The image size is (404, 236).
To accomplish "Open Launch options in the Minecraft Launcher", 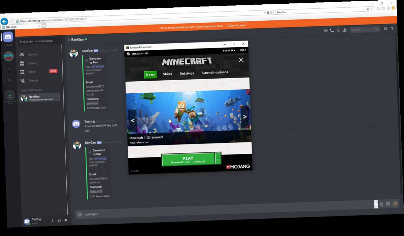I will (x=215, y=72).
